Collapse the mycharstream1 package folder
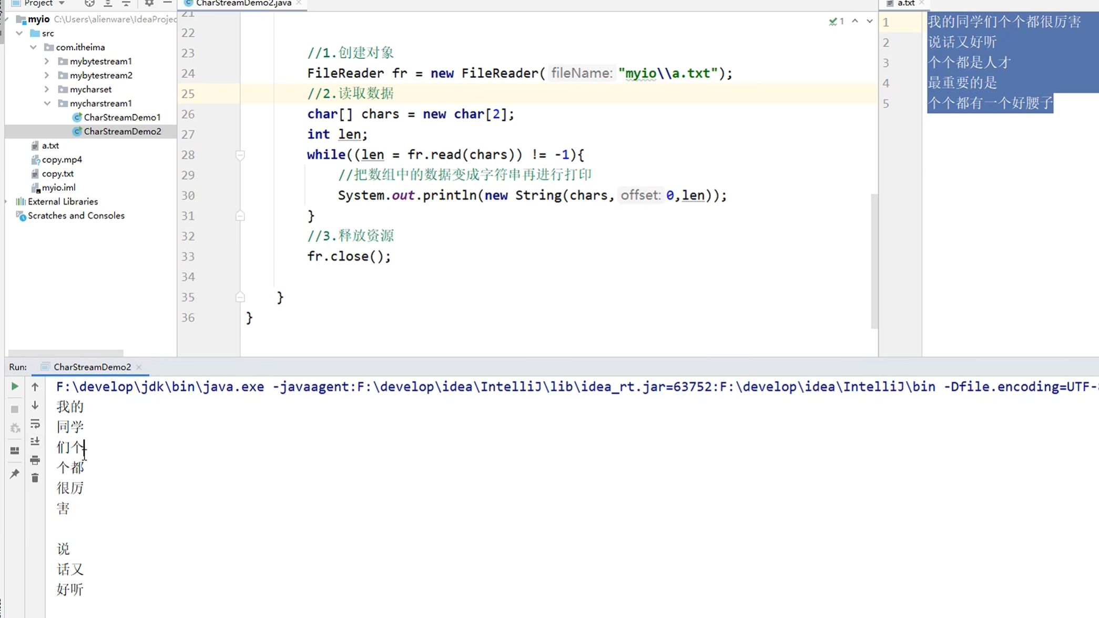The width and height of the screenshot is (1099, 618). pos(47,104)
